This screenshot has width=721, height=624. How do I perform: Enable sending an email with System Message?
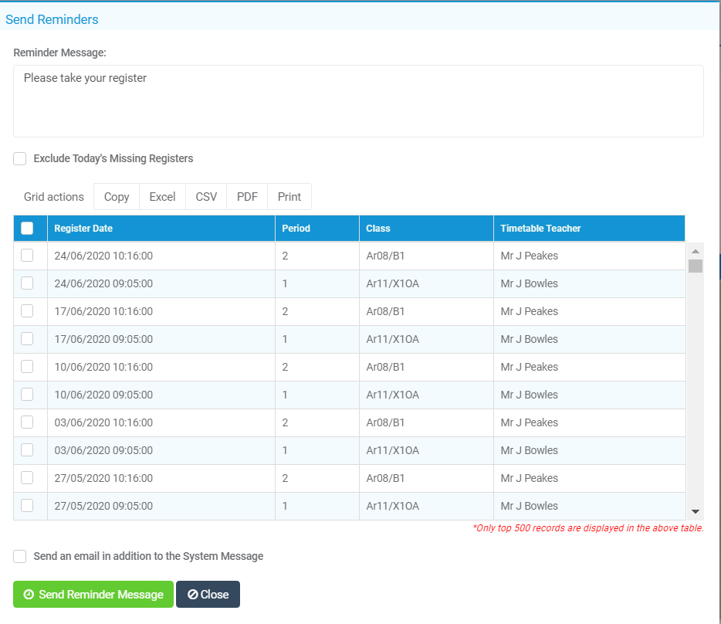click(20, 556)
